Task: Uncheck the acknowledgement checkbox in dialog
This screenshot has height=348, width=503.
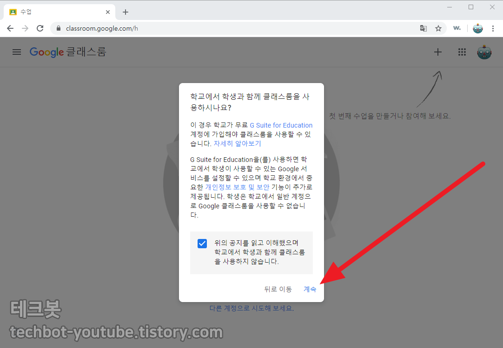Action: (202, 243)
